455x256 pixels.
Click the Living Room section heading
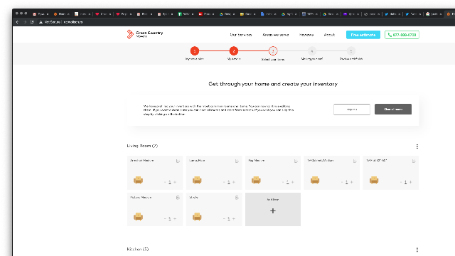point(142,146)
